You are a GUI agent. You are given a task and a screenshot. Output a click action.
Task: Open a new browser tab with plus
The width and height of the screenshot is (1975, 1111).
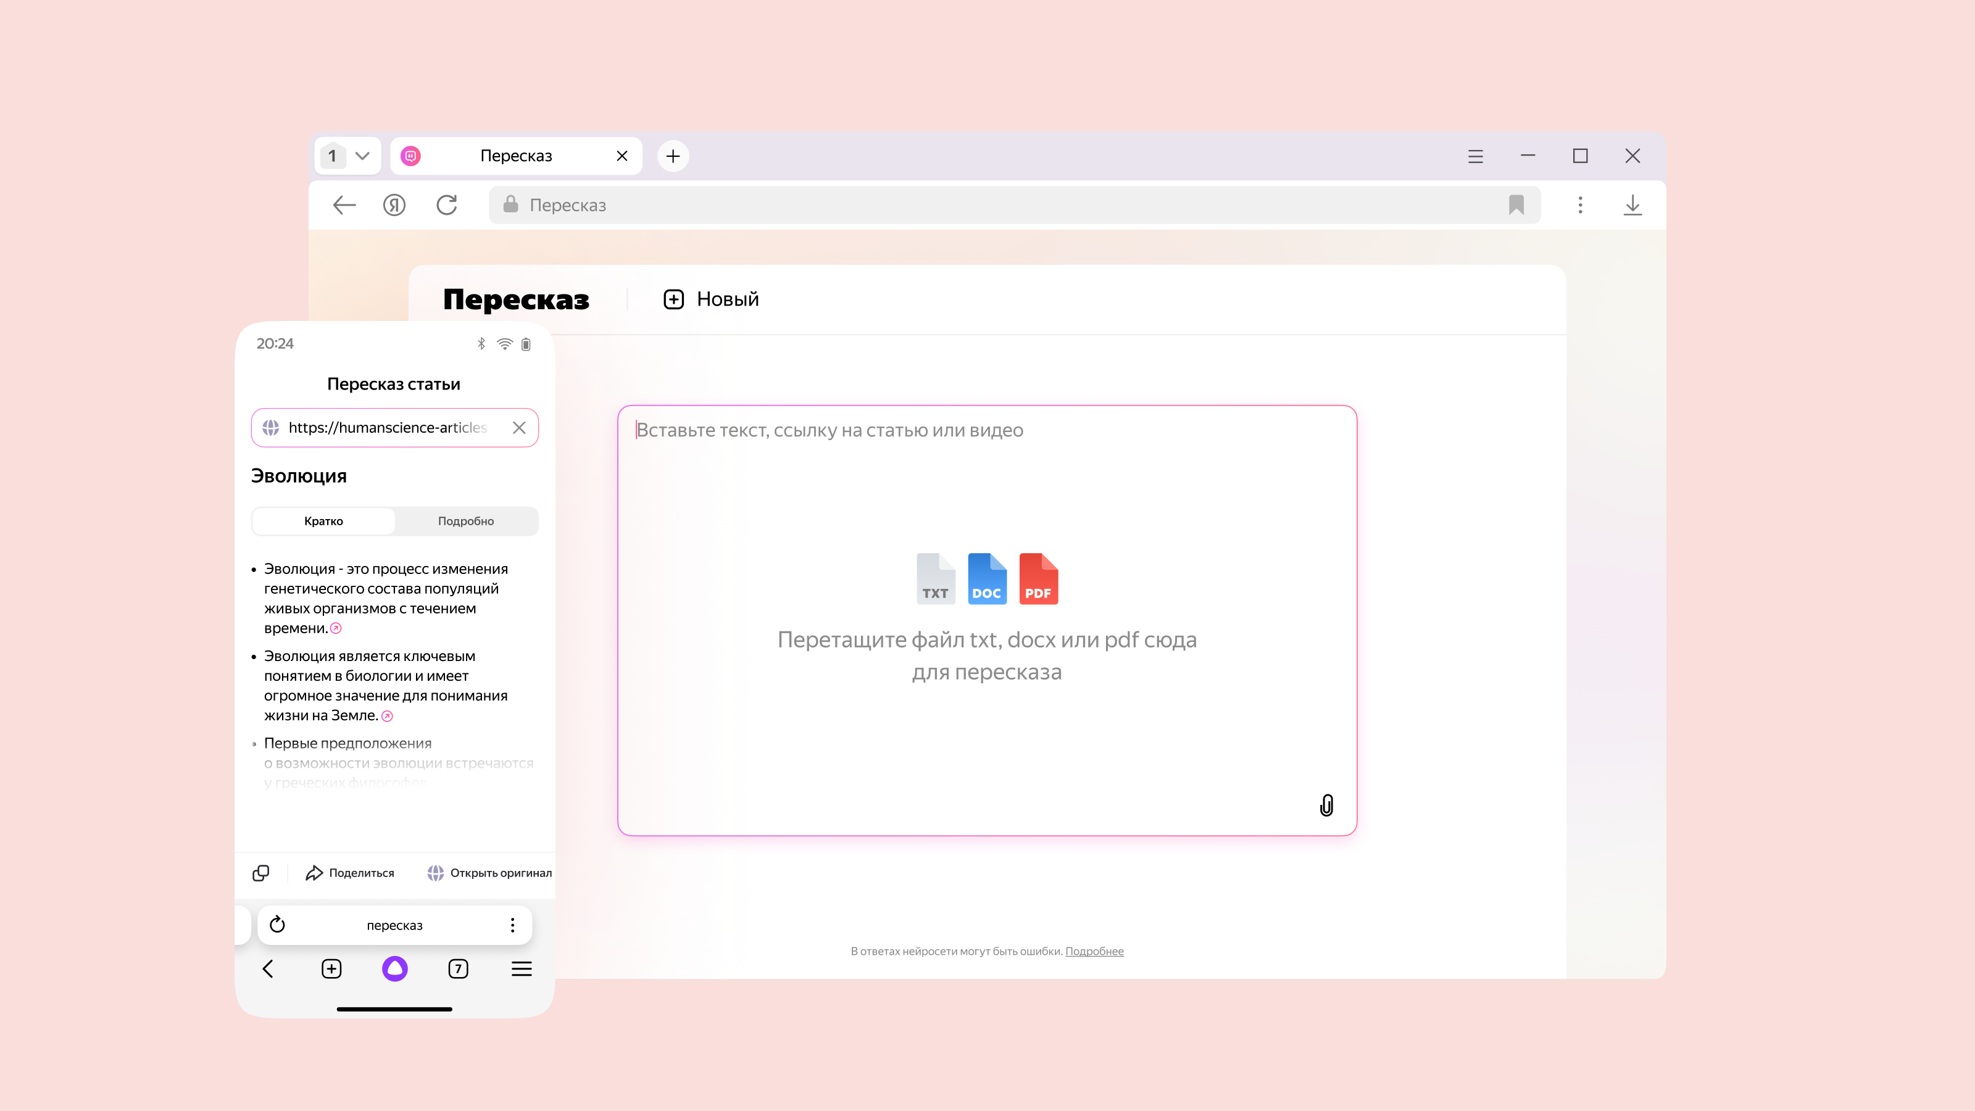[672, 156]
